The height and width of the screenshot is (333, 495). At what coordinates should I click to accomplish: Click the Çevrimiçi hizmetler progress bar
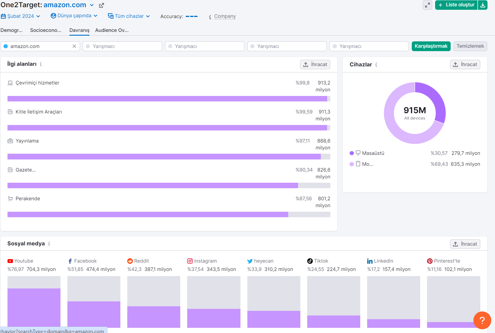(x=169, y=99)
